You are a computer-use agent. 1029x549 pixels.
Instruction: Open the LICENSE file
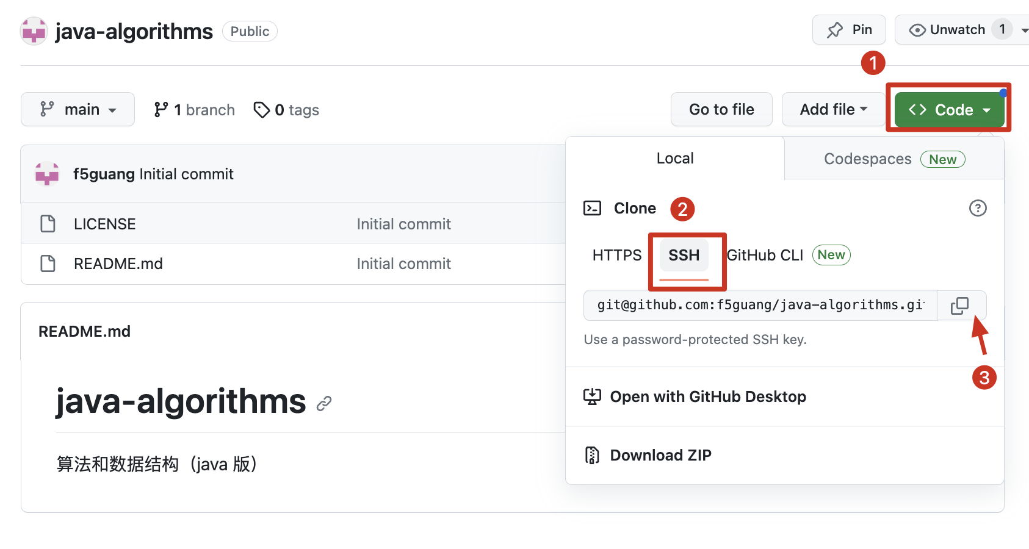[105, 224]
